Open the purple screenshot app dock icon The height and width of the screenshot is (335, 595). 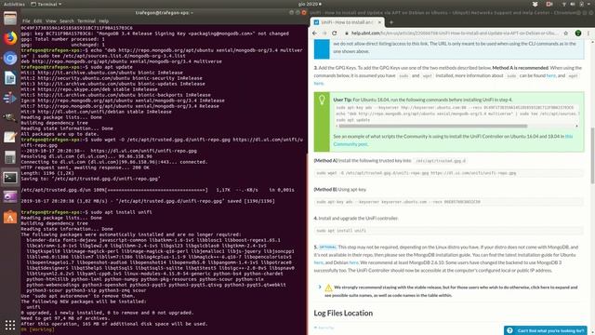click(10, 196)
